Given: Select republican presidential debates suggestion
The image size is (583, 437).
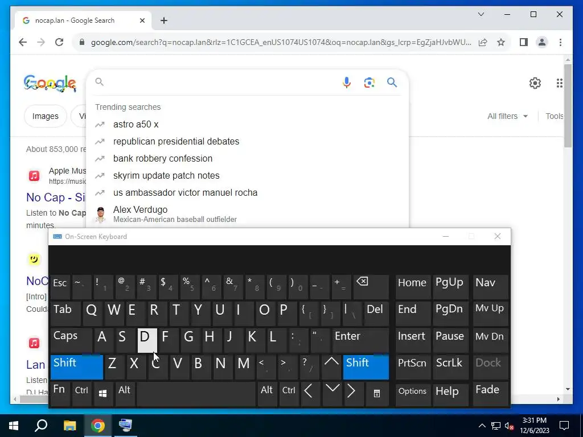Looking at the screenshot, I should point(247,141).
